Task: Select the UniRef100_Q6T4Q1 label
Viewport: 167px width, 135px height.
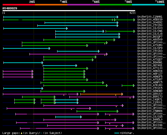Action: click(150, 65)
